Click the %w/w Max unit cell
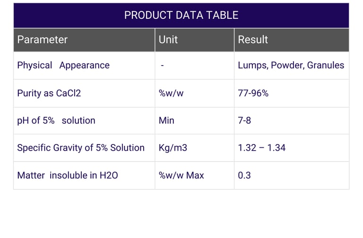363x238 pixels. click(181, 175)
